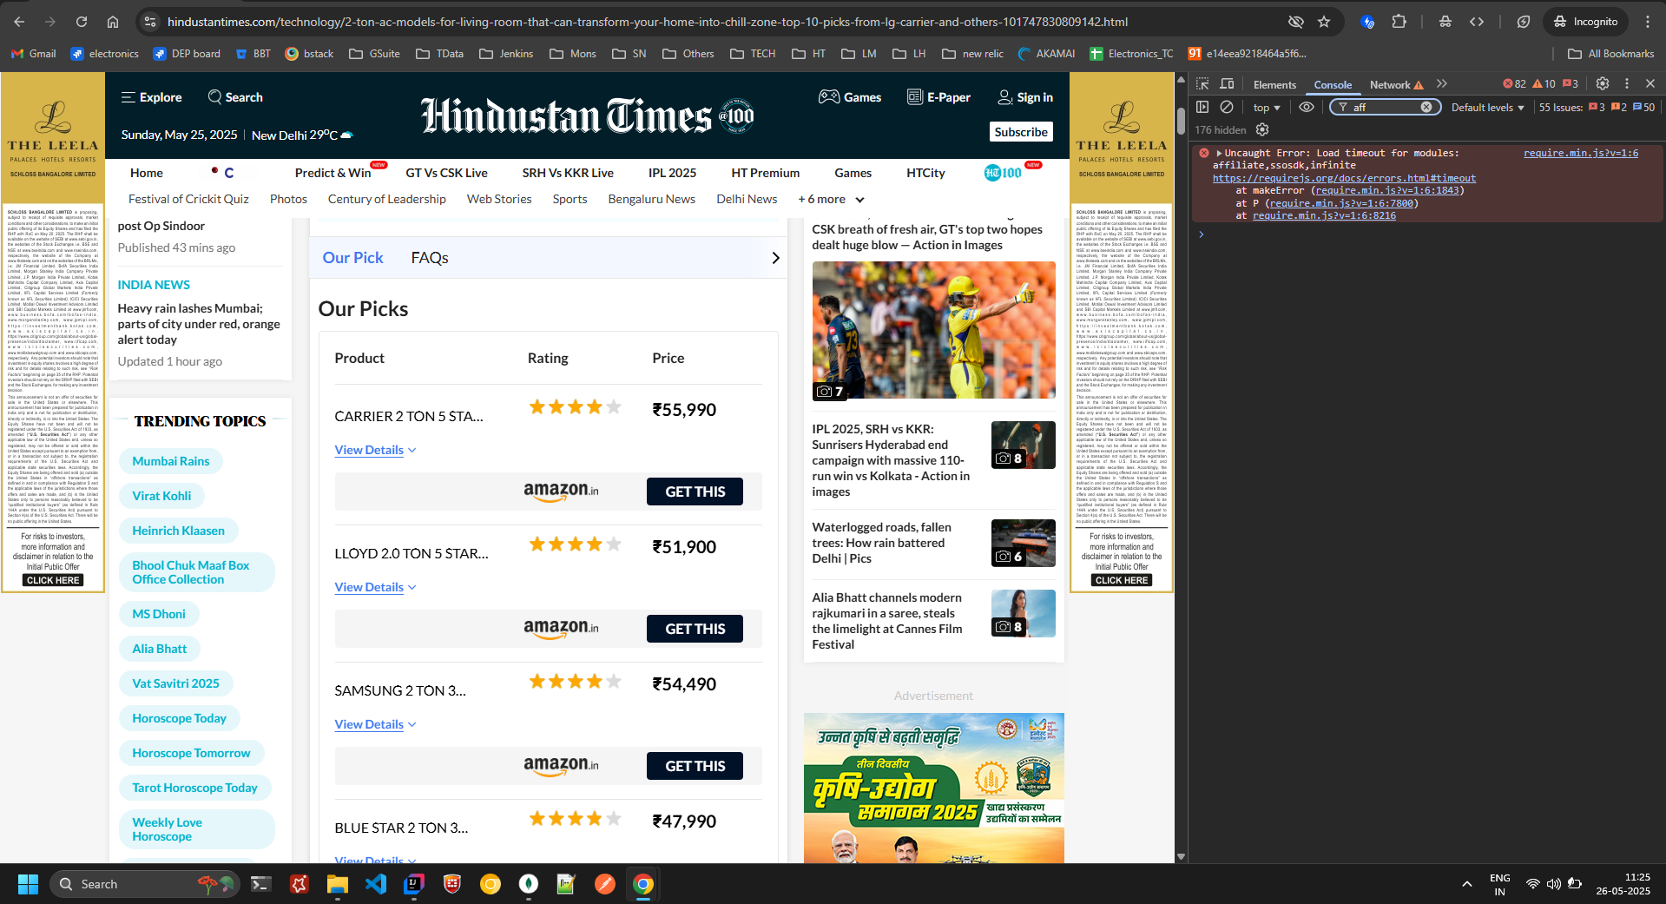This screenshot has width=1666, height=904.
Task: Click GET THIS for the Samsung AC
Action: (695, 766)
